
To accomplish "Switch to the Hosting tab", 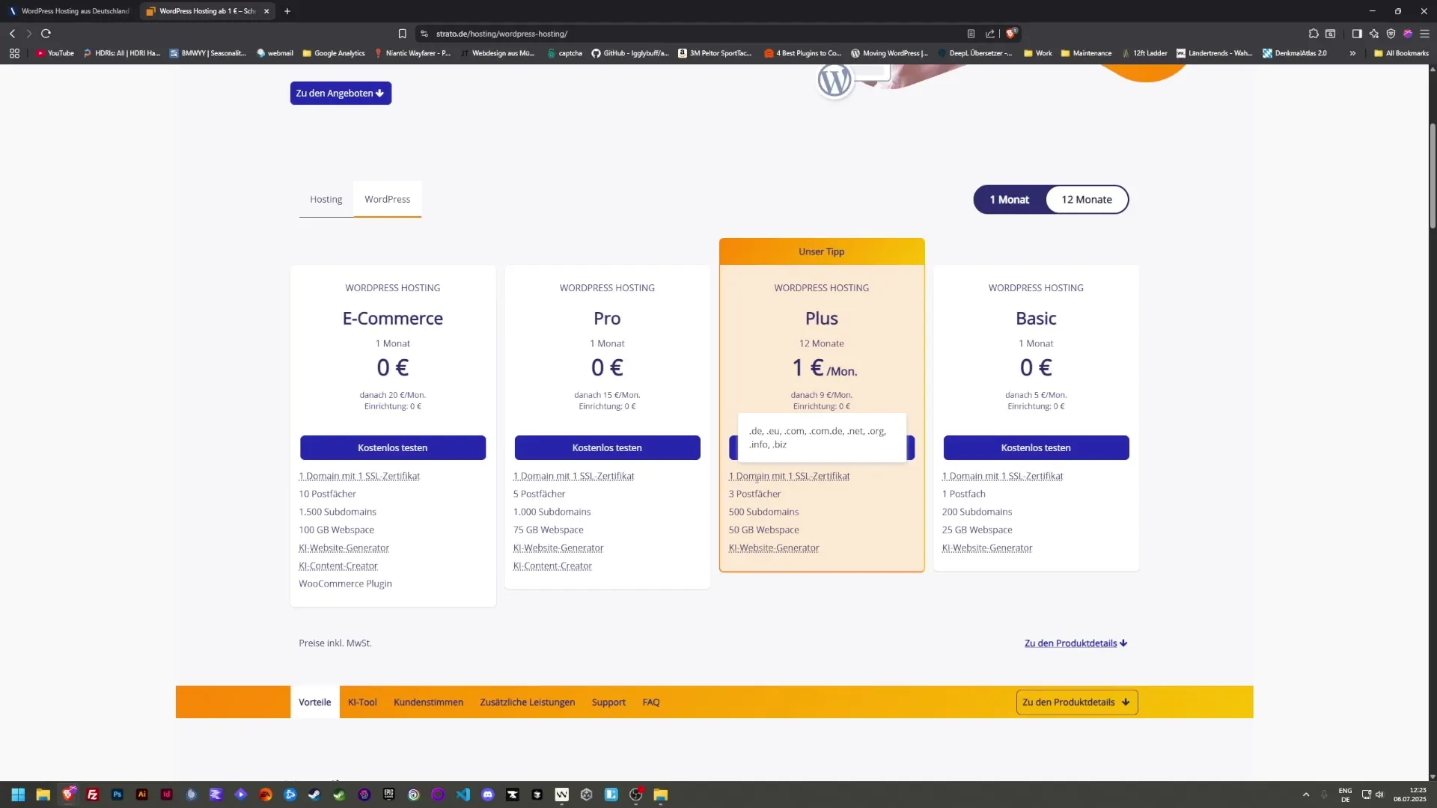I will pyautogui.click(x=326, y=199).
